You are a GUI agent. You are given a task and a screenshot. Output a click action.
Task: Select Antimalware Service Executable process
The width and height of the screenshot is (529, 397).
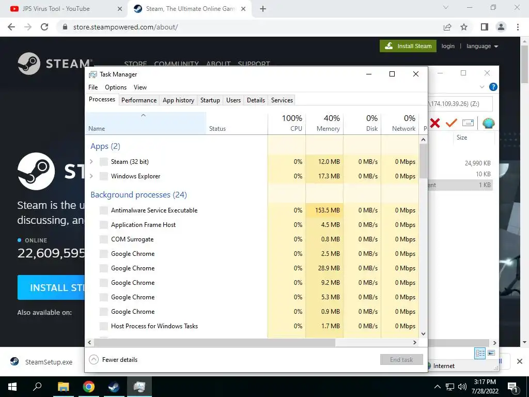[x=252, y=210]
